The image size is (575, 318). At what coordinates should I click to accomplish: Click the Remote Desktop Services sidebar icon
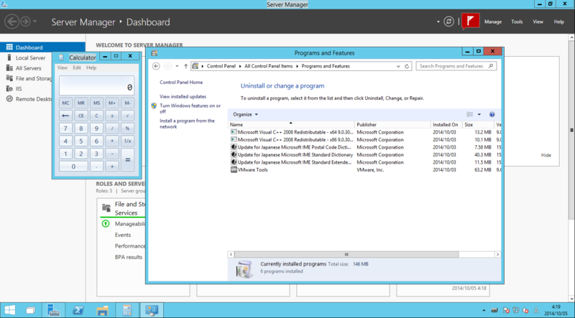pyautogui.click(x=9, y=98)
